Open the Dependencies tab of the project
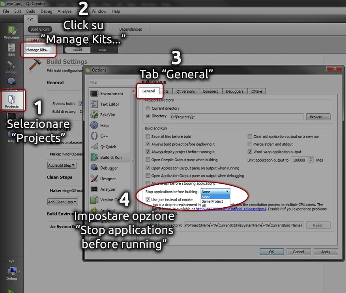 pos(131,29)
